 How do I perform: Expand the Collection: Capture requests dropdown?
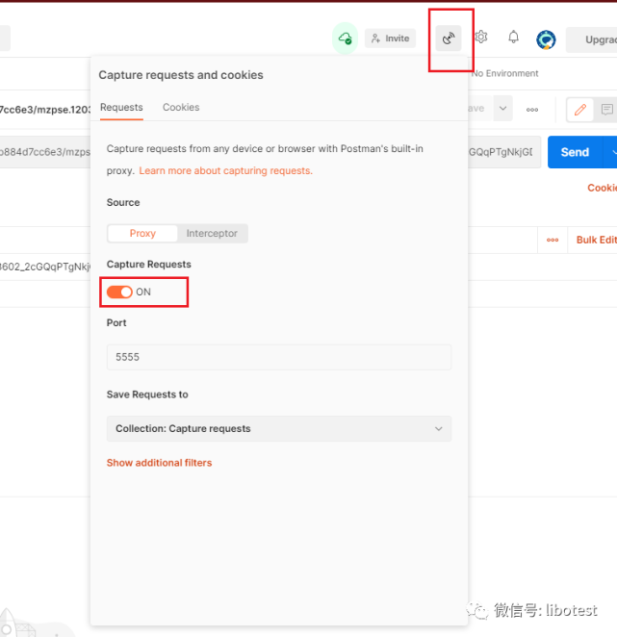pos(279,428)
